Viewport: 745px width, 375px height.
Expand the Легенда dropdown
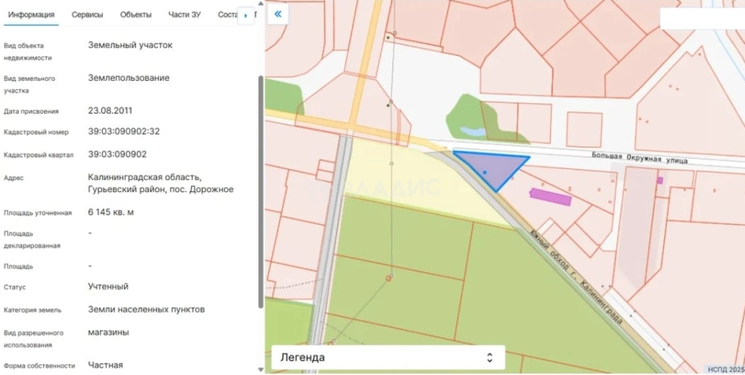[x=388, y=357]
